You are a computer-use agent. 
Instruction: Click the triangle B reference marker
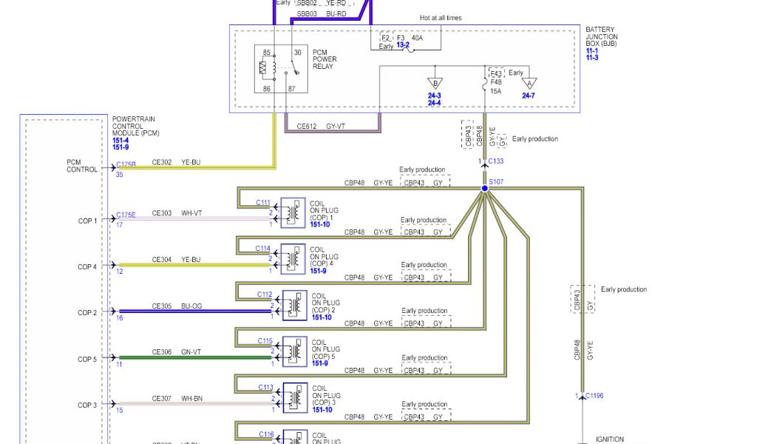click(x=435, y=82)
